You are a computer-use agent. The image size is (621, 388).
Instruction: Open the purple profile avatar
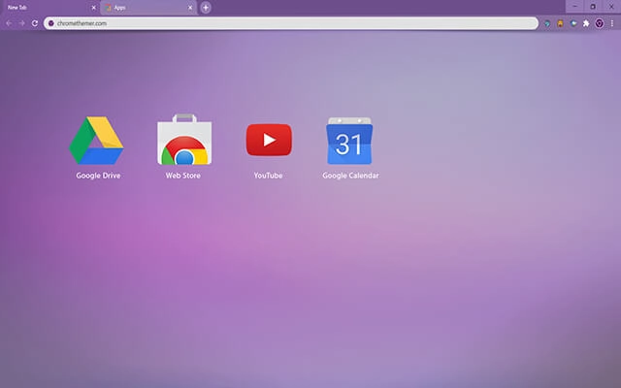tap(600, 23)
